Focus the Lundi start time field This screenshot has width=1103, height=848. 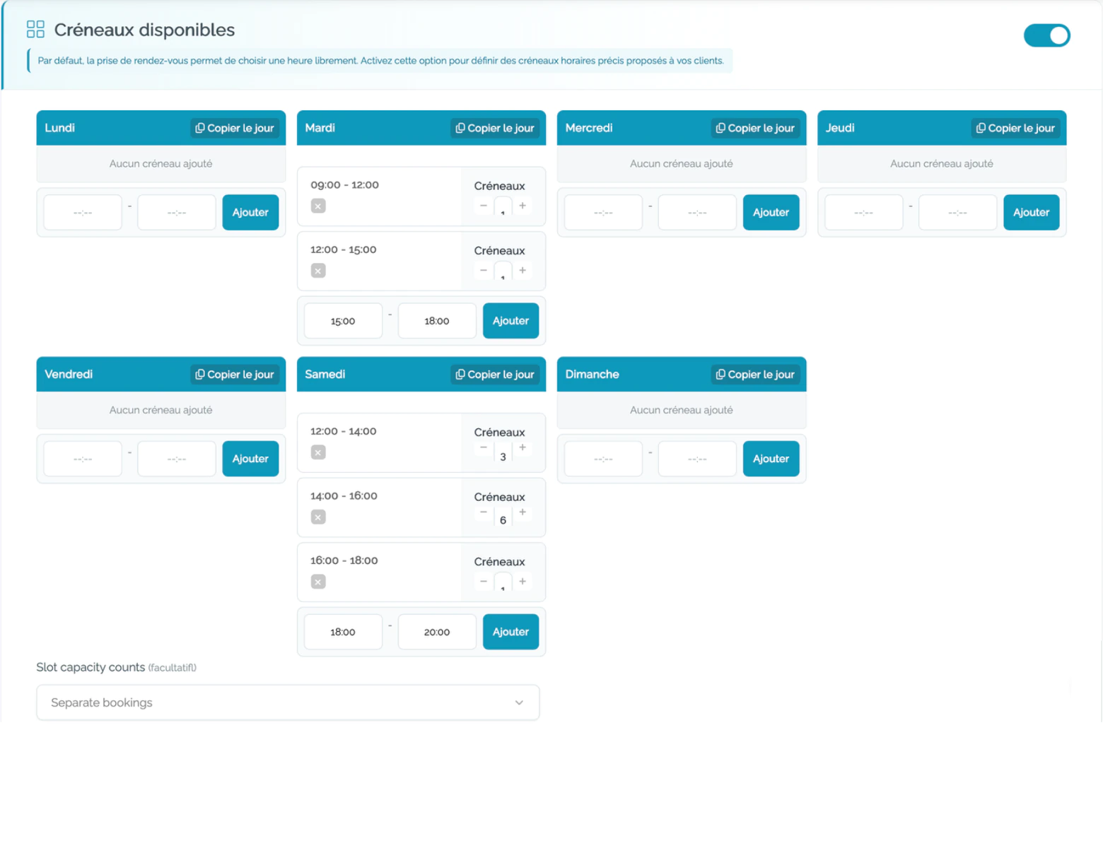coord(83,212)
